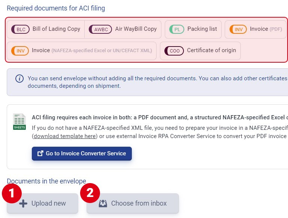
Task: Upload a new document
Action: click(x=43, y=203)
